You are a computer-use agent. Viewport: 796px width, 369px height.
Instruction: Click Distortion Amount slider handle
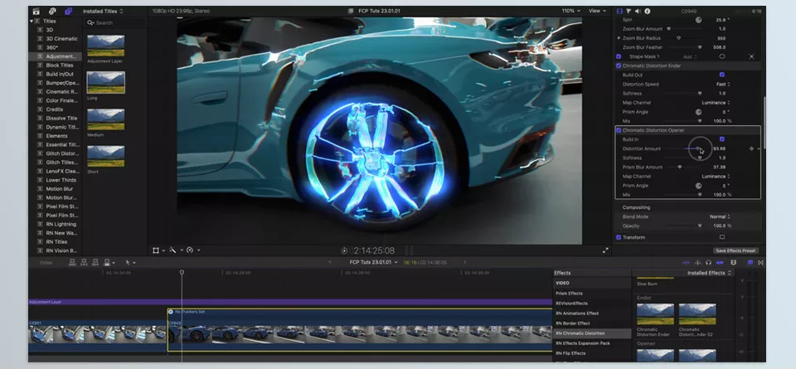point(698,148)
